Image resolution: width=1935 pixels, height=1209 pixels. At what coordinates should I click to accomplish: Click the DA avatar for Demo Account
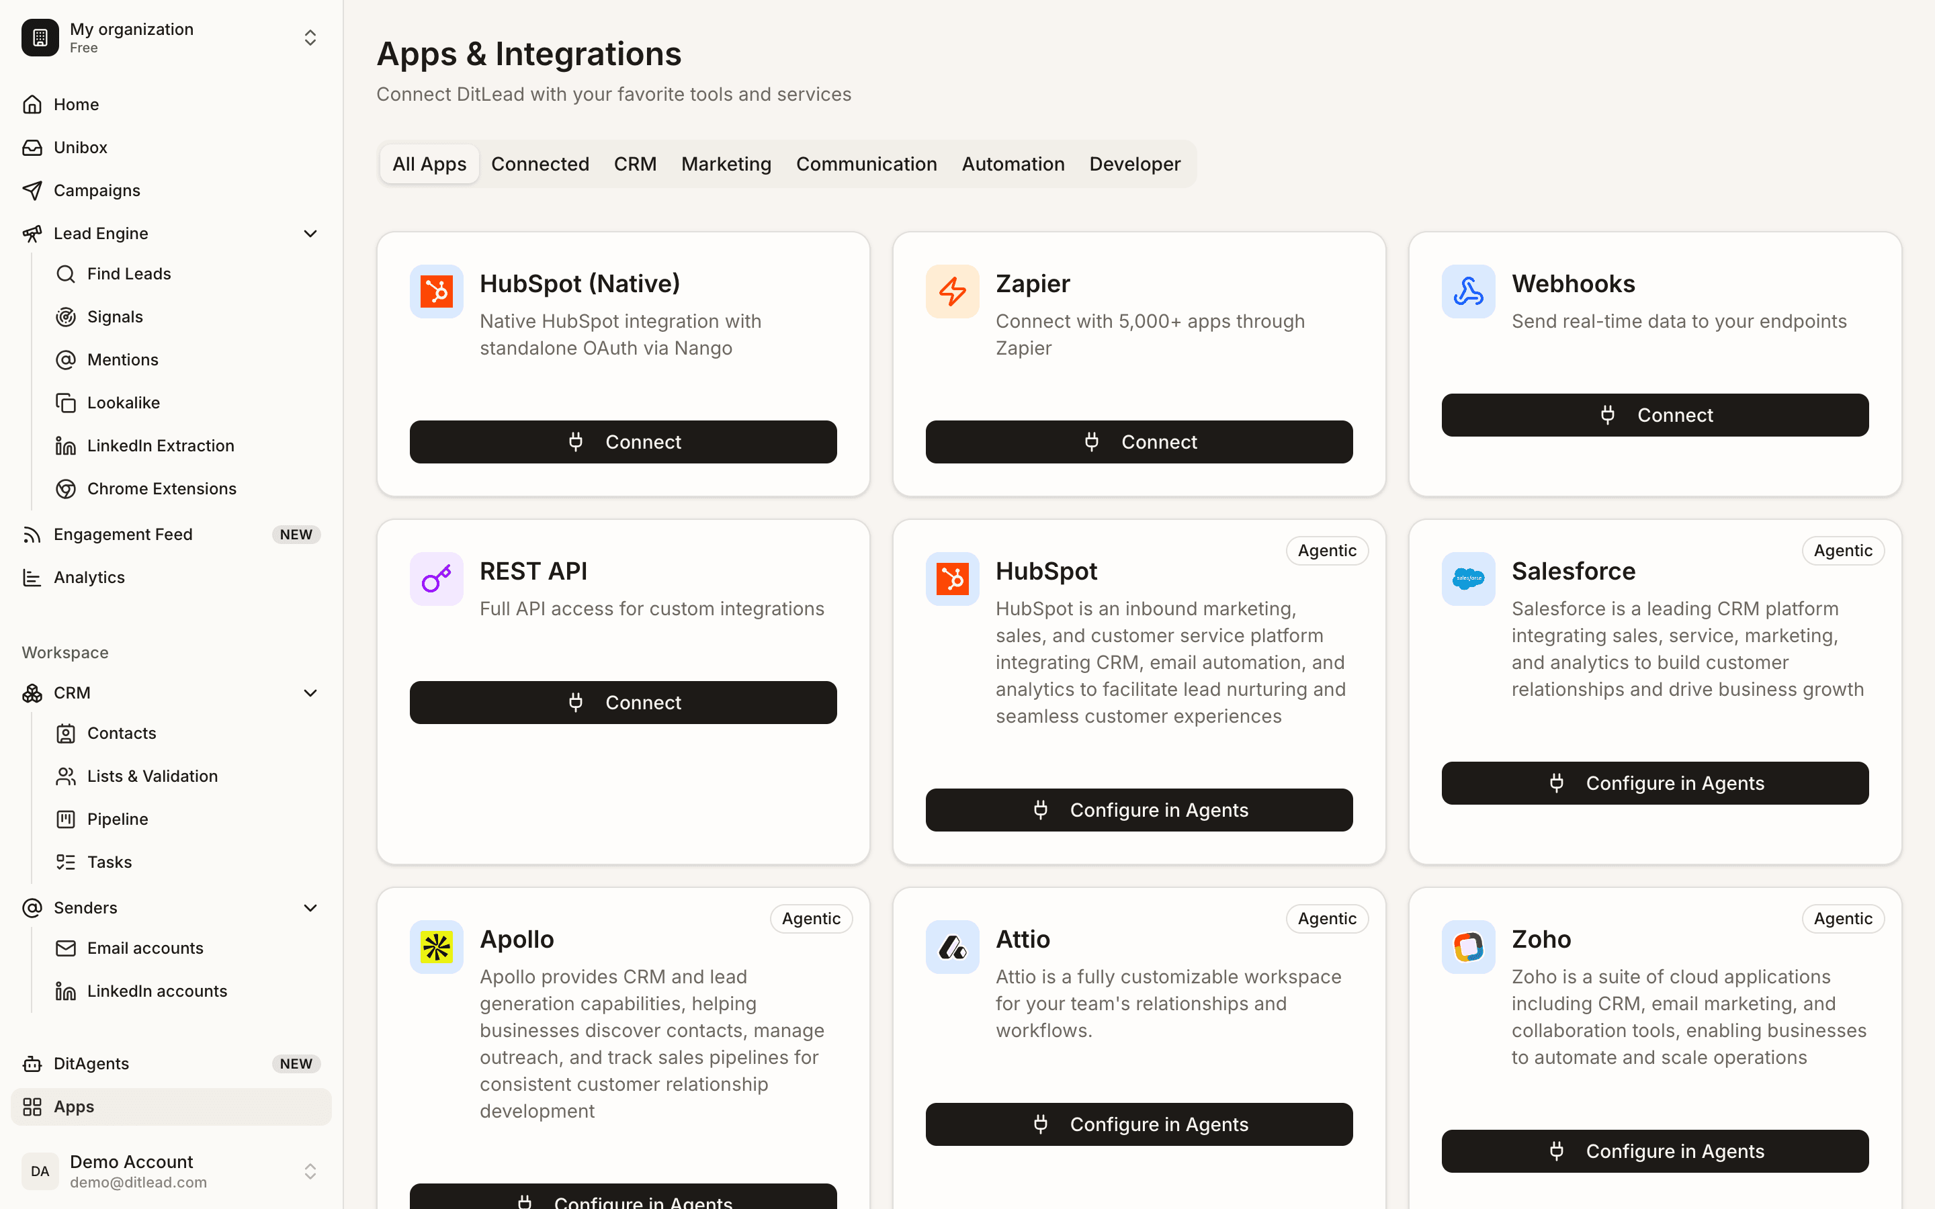[40, 1171]
